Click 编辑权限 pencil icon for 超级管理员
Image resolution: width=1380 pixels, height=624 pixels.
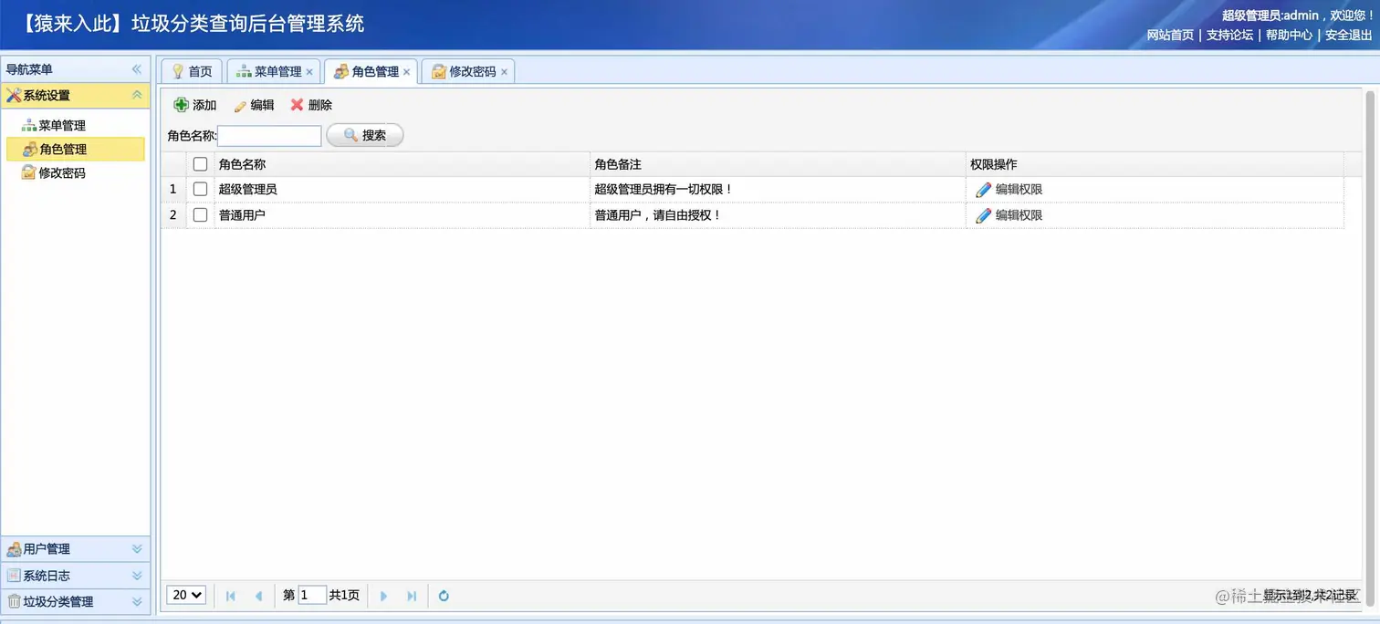click(983, 189)
